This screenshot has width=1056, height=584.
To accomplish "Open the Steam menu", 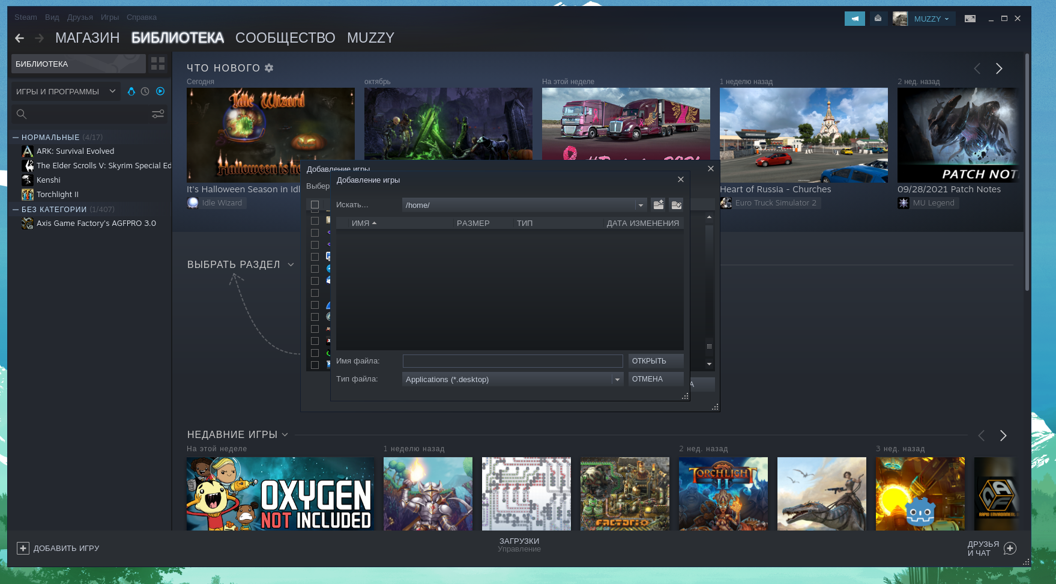I will (x=26, y=17).
